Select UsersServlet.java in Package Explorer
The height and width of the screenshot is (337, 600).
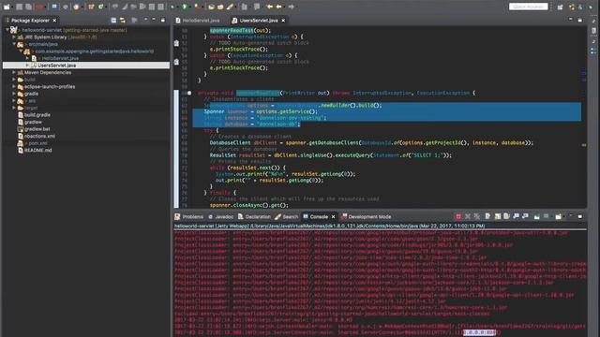pos(86,66)
